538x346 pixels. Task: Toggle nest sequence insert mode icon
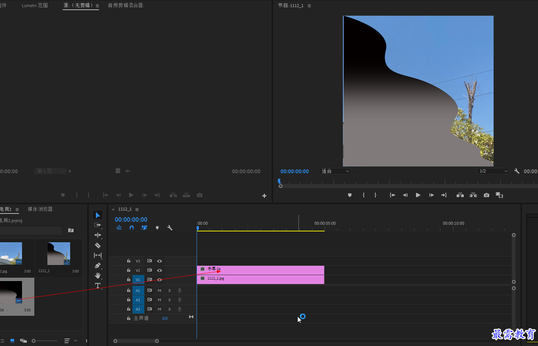(119, 228)
